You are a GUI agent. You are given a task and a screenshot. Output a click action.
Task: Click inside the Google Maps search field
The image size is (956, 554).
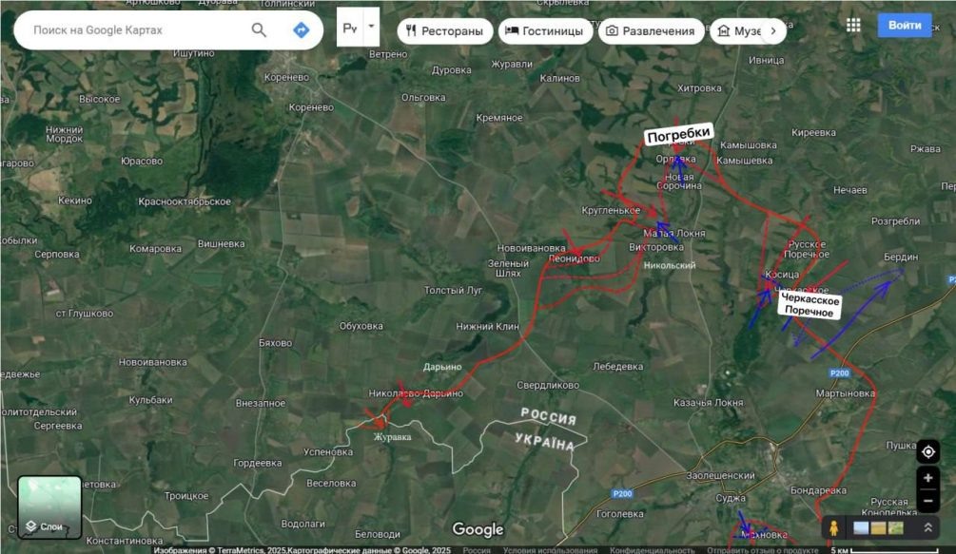(x=133, y=29)
